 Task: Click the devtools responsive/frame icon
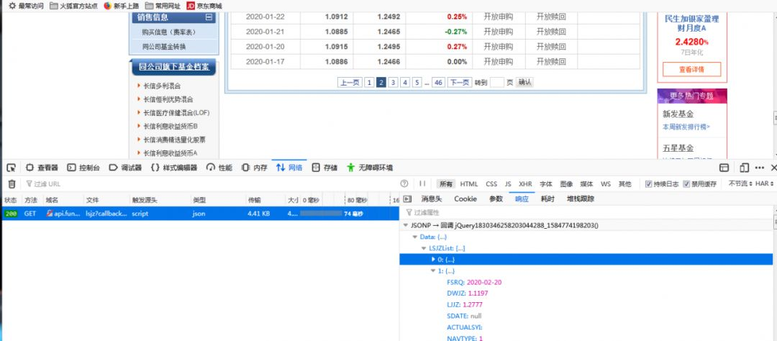[724, 168]
